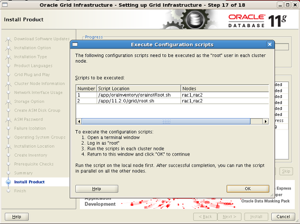The width and height of the screenshot is (300, 224).
Task: Click the main installer Help button
Action: pos(16,217)
